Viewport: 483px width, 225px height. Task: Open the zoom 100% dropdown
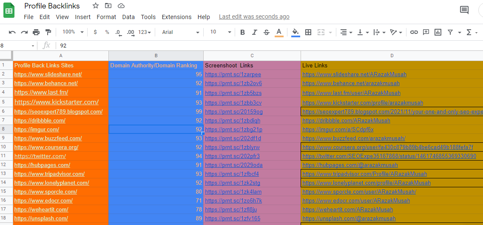[73, 32]
